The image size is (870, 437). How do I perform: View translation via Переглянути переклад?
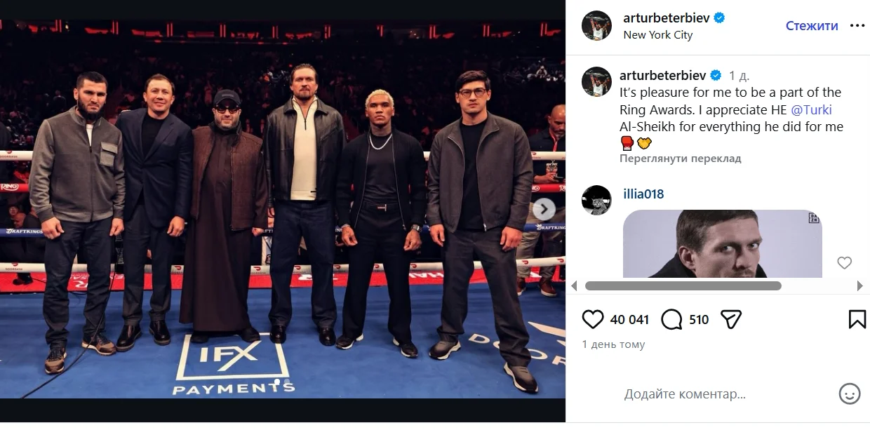[x=680, y=159]
